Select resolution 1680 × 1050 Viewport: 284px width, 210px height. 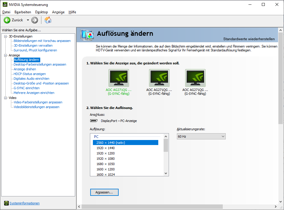(106, 164)
